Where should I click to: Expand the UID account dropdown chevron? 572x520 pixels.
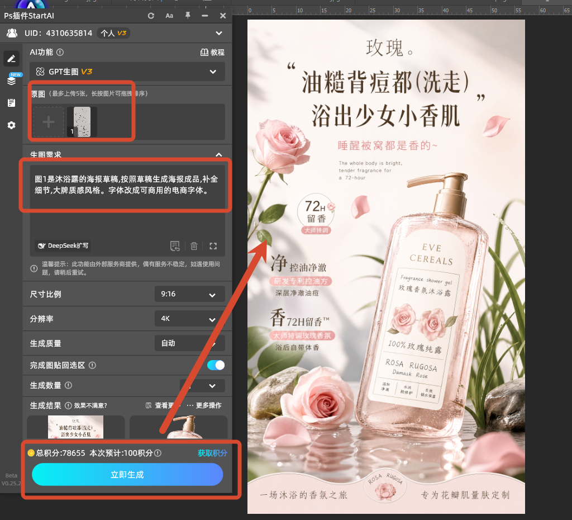[x=219, y=33]
